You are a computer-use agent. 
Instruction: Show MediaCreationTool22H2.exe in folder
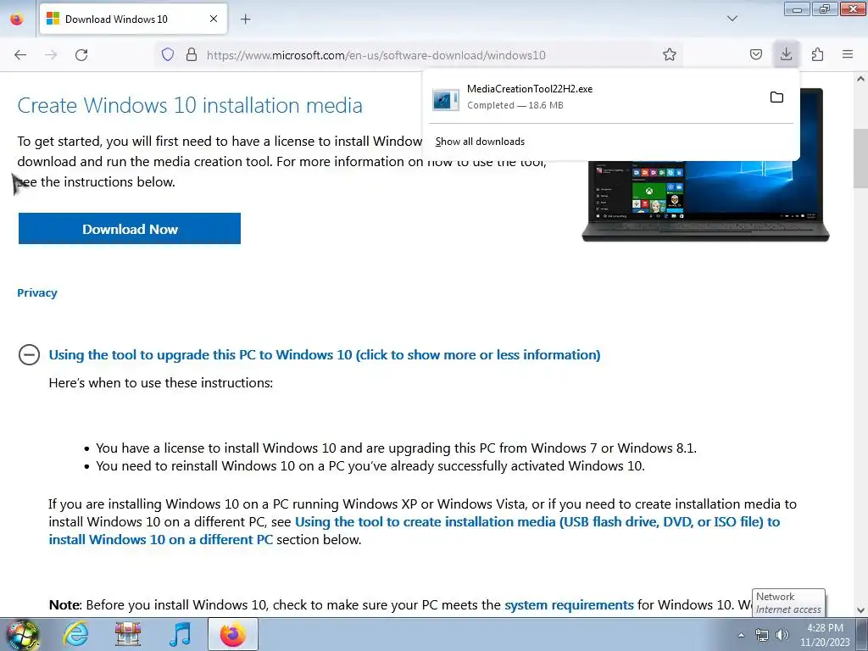click(x=776, y=97)
